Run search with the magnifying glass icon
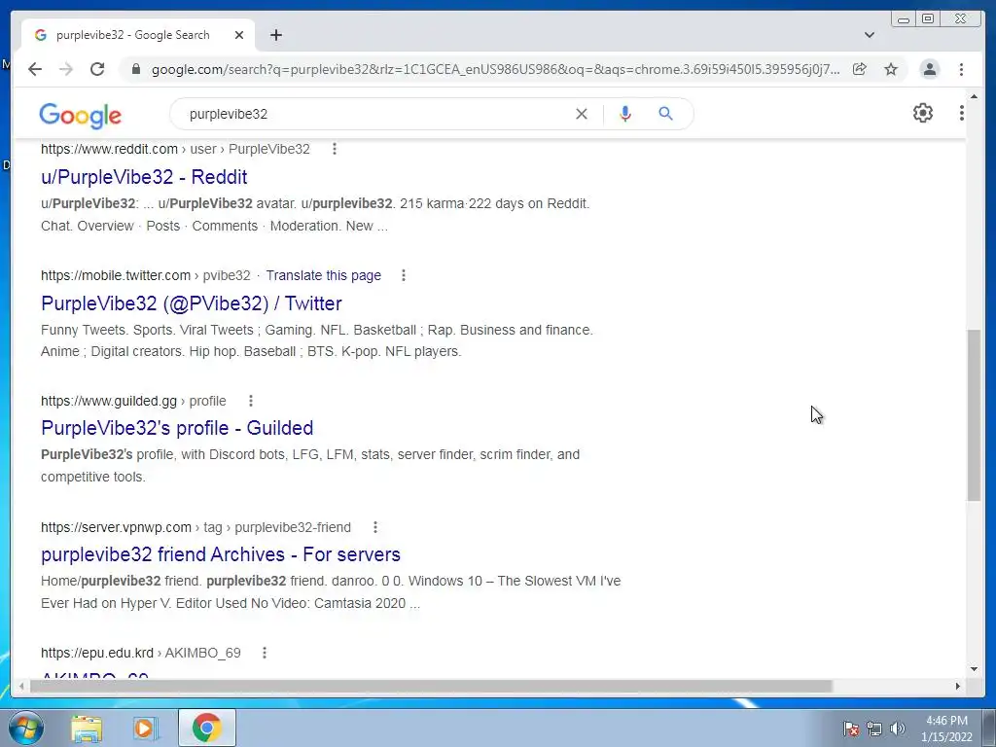 click(x=665, y=114)
